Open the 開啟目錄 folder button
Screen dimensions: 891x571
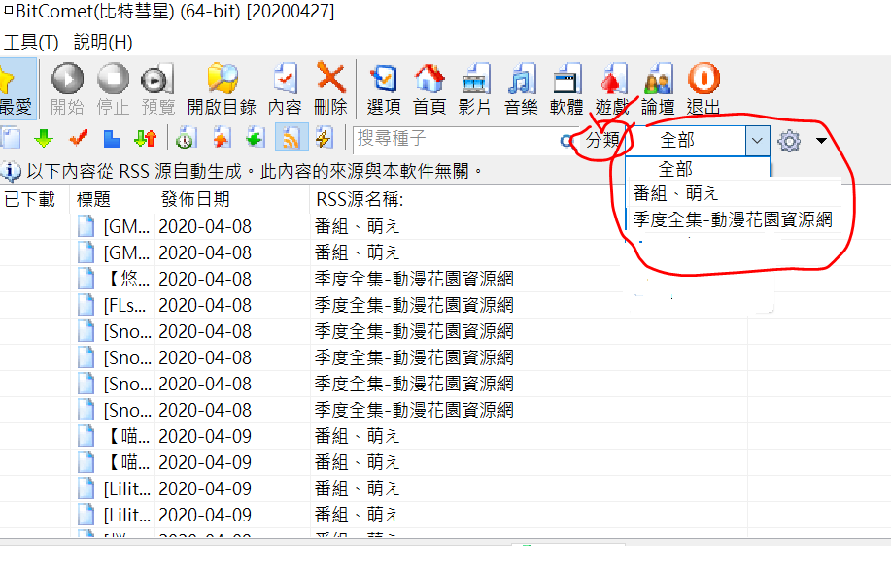[222, 88]
